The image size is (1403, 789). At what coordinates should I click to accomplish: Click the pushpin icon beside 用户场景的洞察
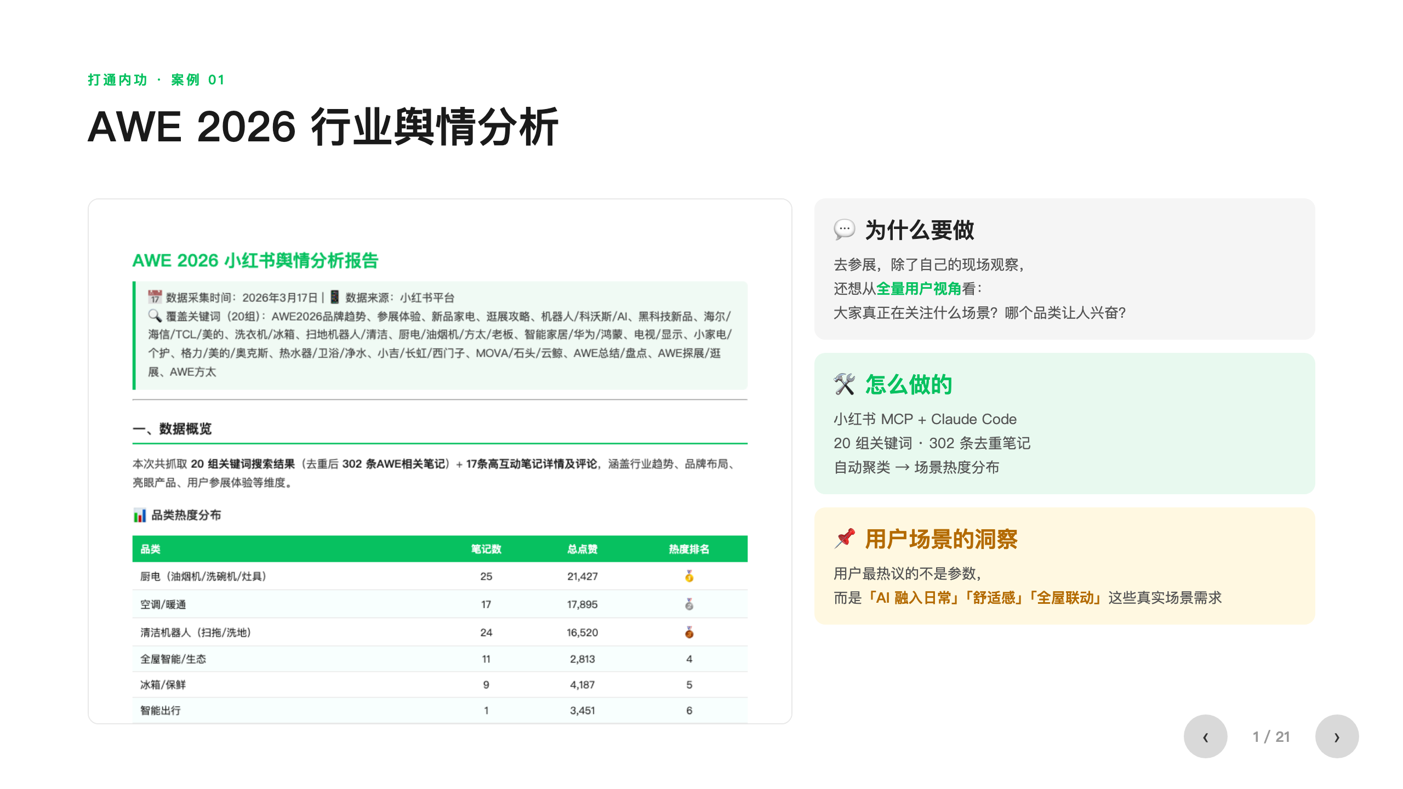click(844, 539)
